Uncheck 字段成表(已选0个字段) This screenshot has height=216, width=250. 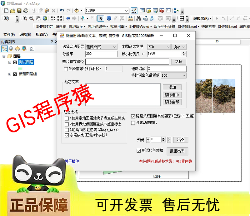point(67,135)
